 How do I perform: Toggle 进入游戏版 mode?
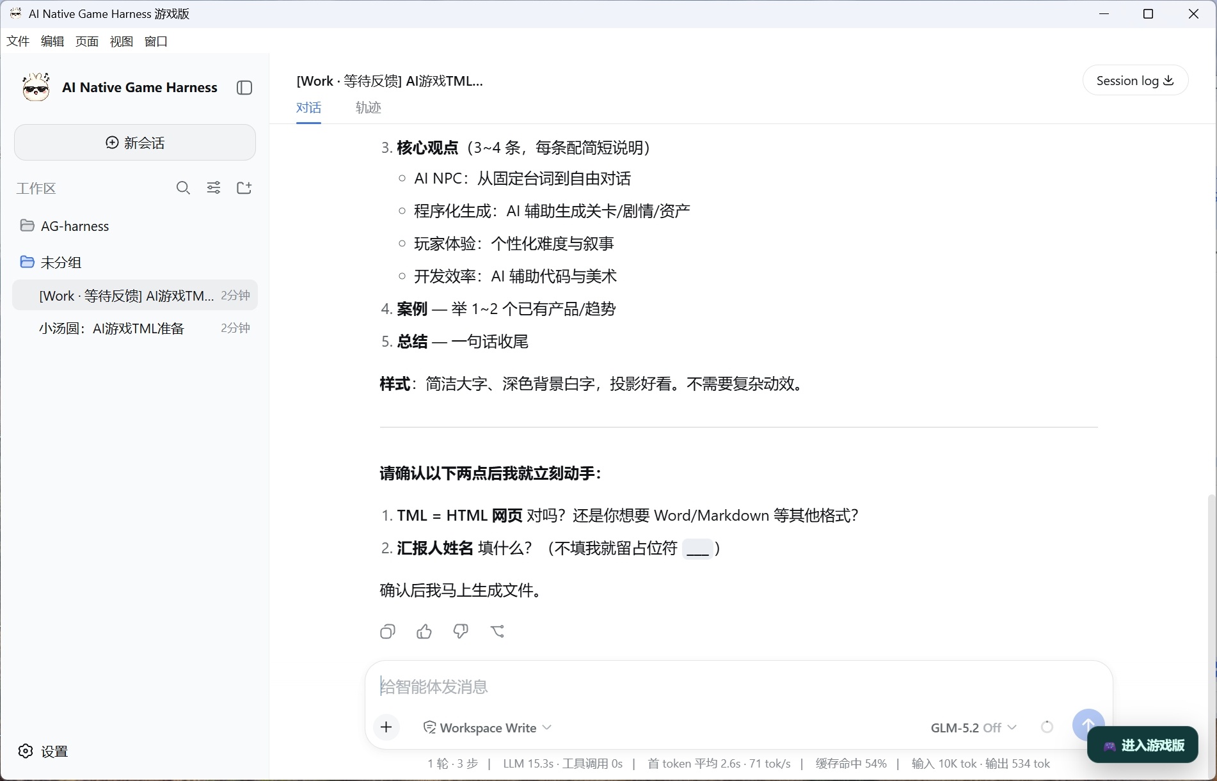(x=1143, y=745)
